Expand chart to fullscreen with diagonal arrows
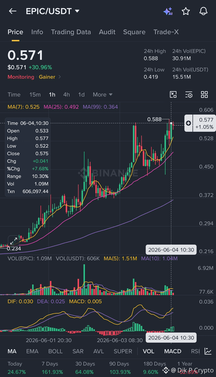The height and width of the screenshot is (377, 216). pos(14,241)
